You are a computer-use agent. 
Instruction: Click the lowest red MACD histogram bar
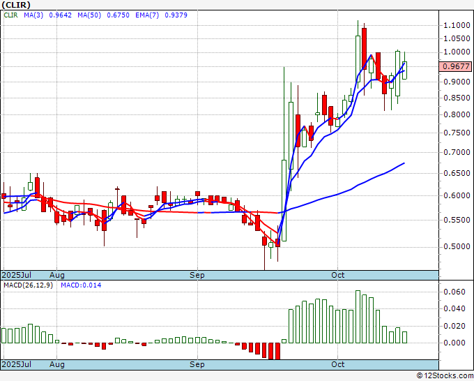click(277, 351)
